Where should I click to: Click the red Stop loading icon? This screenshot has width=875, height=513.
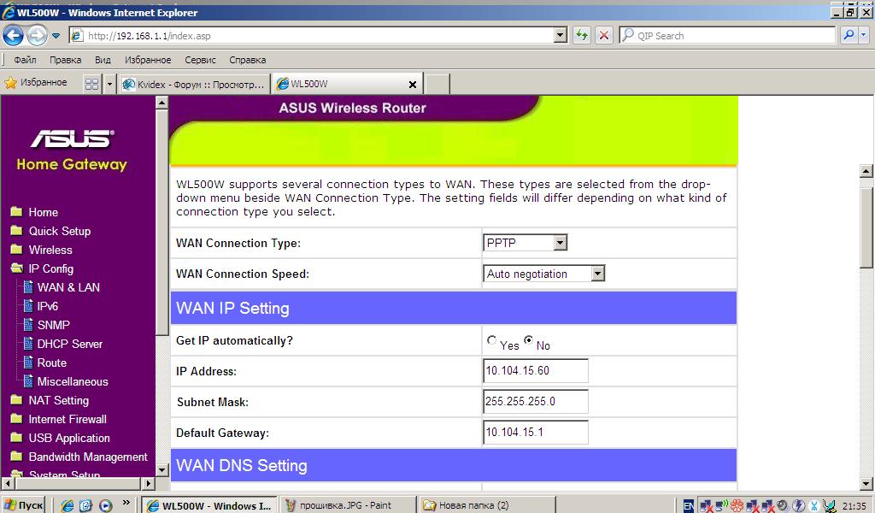604,36
